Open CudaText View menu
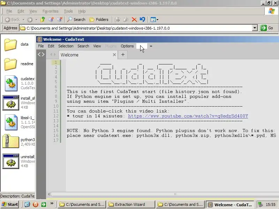Image resolution: width=279 pixels, height=209 pixels. pyautogui.click(x=97, y=46)
